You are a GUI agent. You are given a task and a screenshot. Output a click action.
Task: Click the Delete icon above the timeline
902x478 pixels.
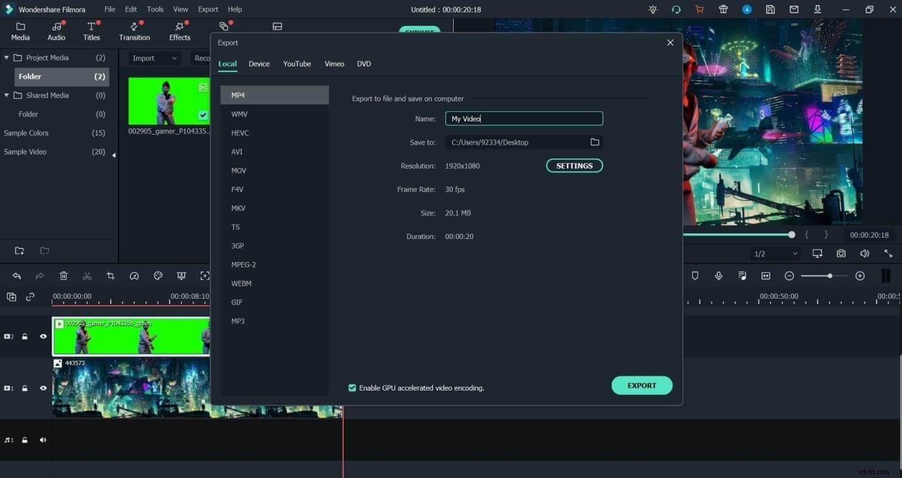(x=64, y=275)
